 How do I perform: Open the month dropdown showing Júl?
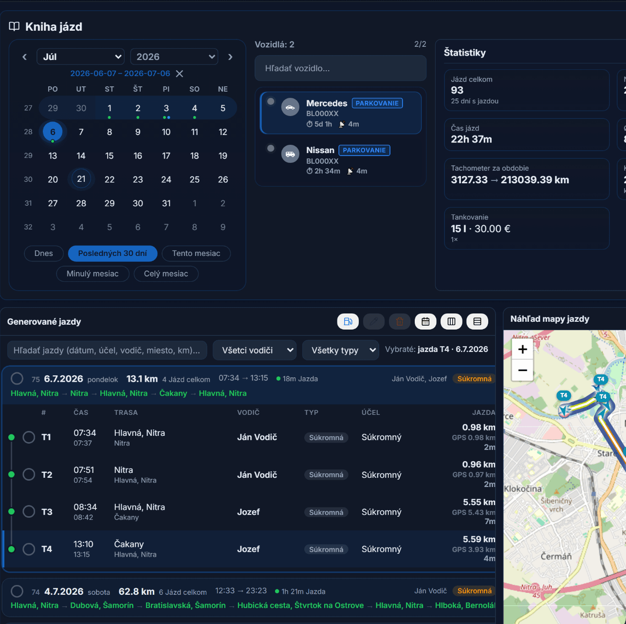(x=81, y=57)
